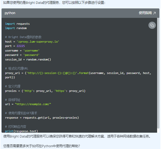
Task: Click the intro sentence 如果您使用的是Bright Data
Action: 54,3
